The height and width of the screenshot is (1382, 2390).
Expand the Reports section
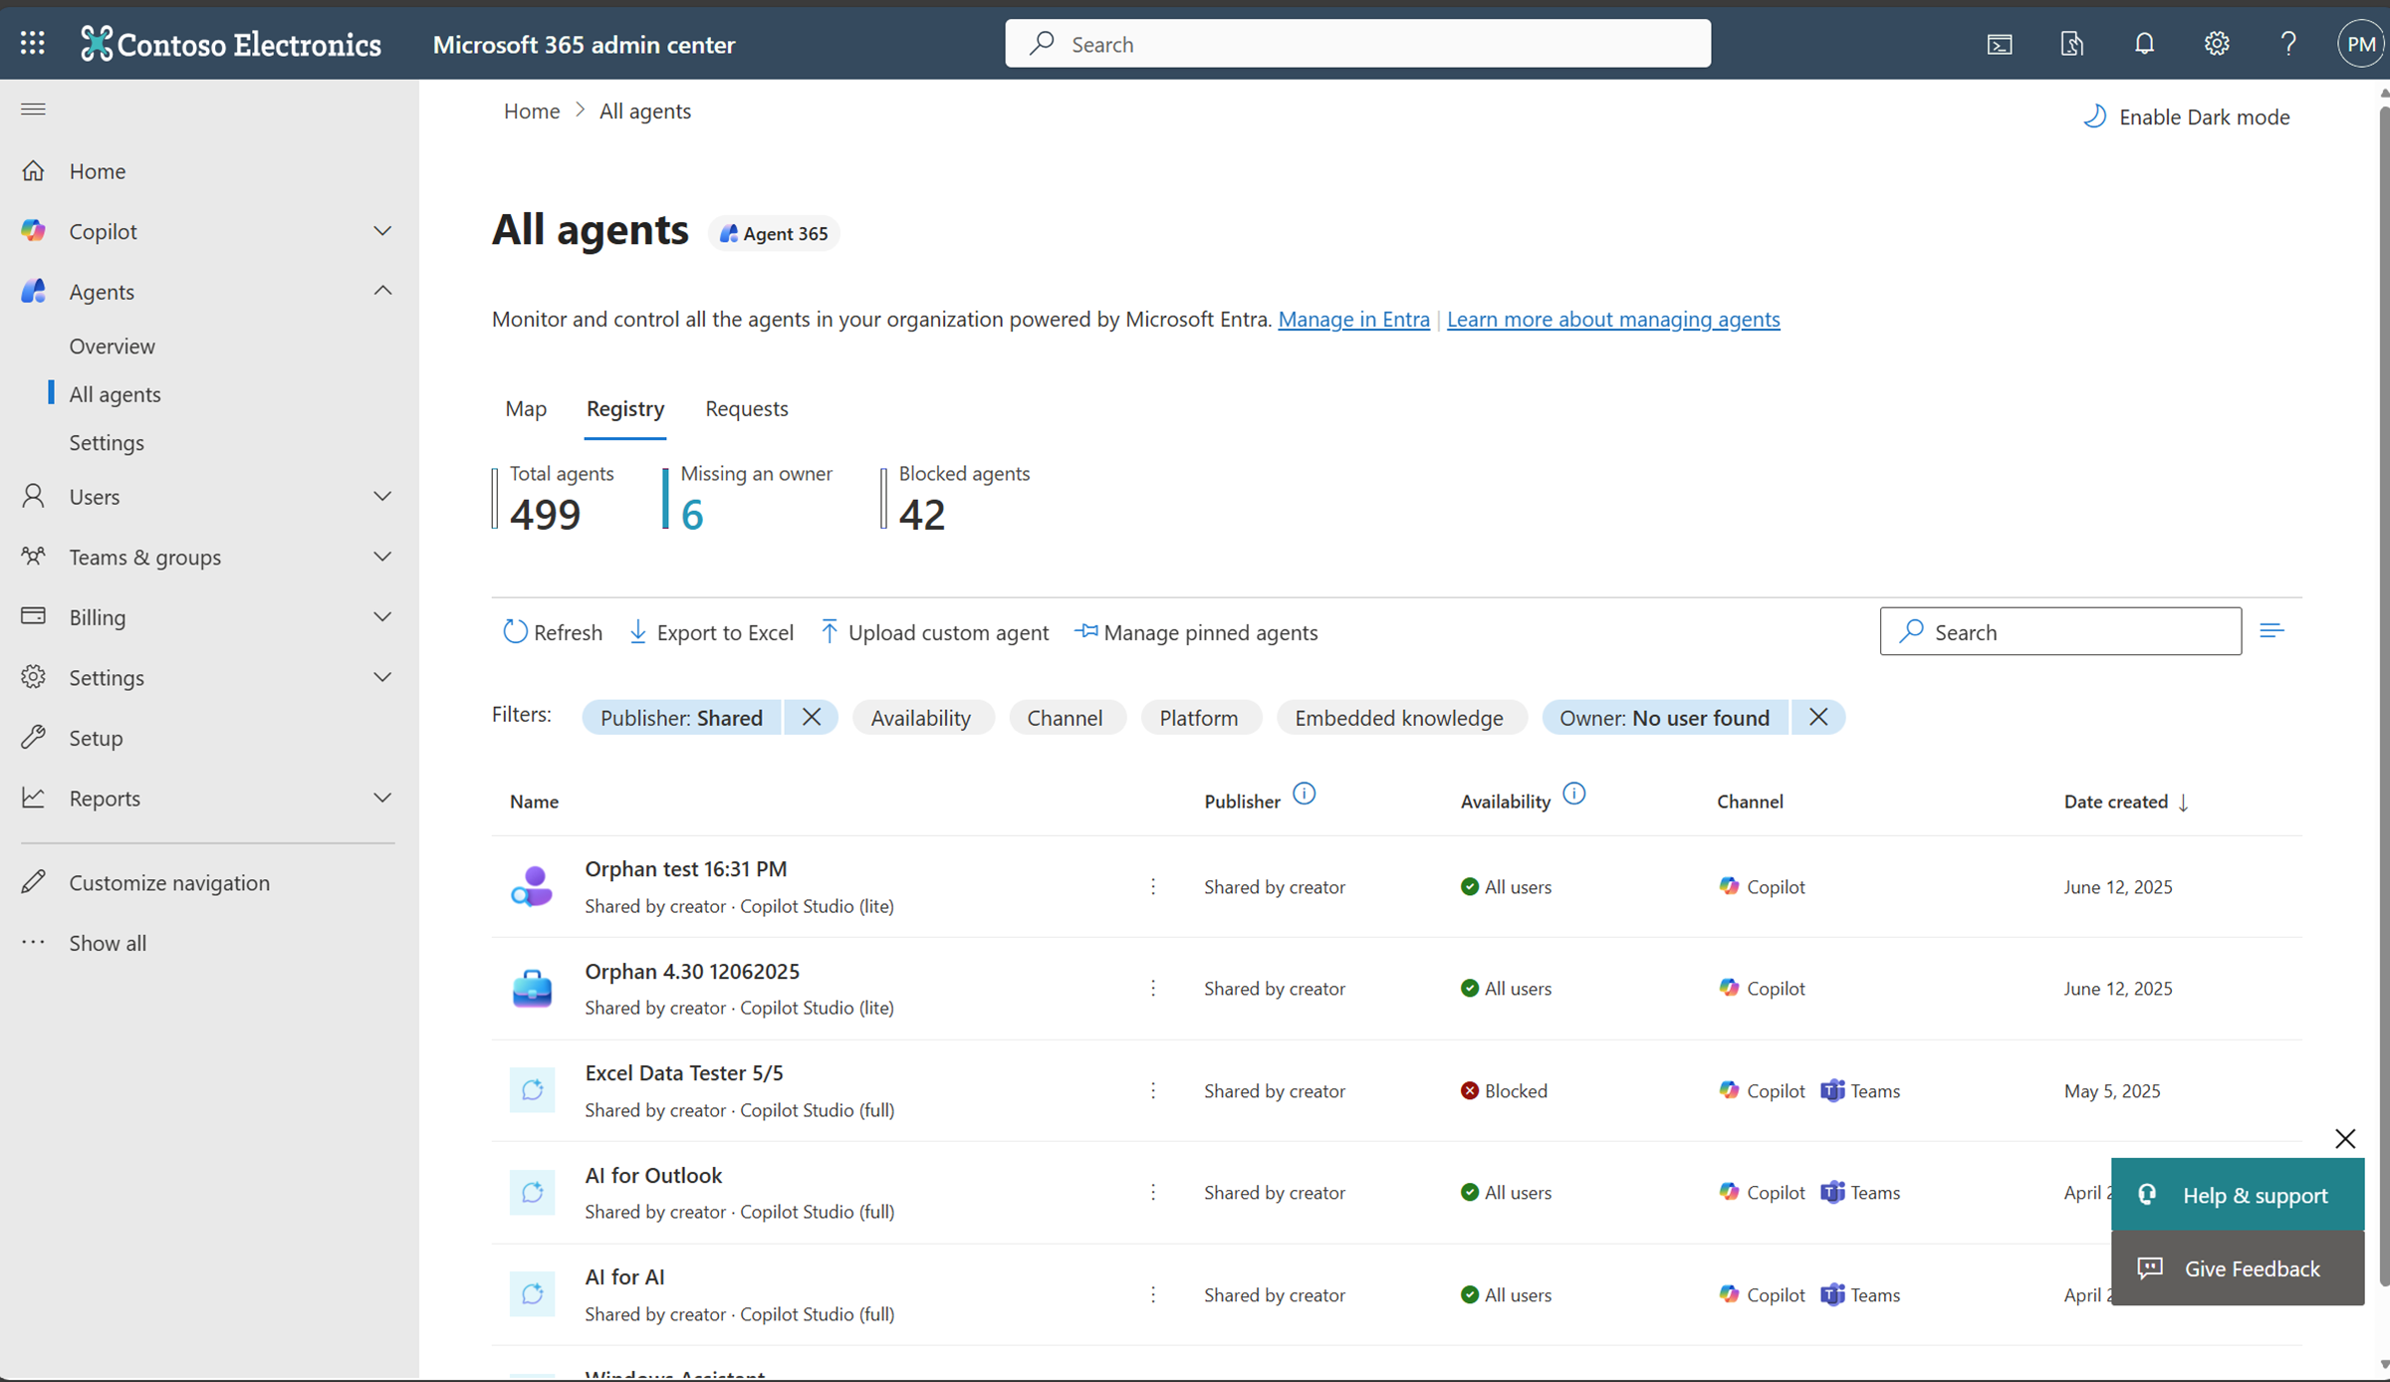pyautogui.click(x=382, y=798)
